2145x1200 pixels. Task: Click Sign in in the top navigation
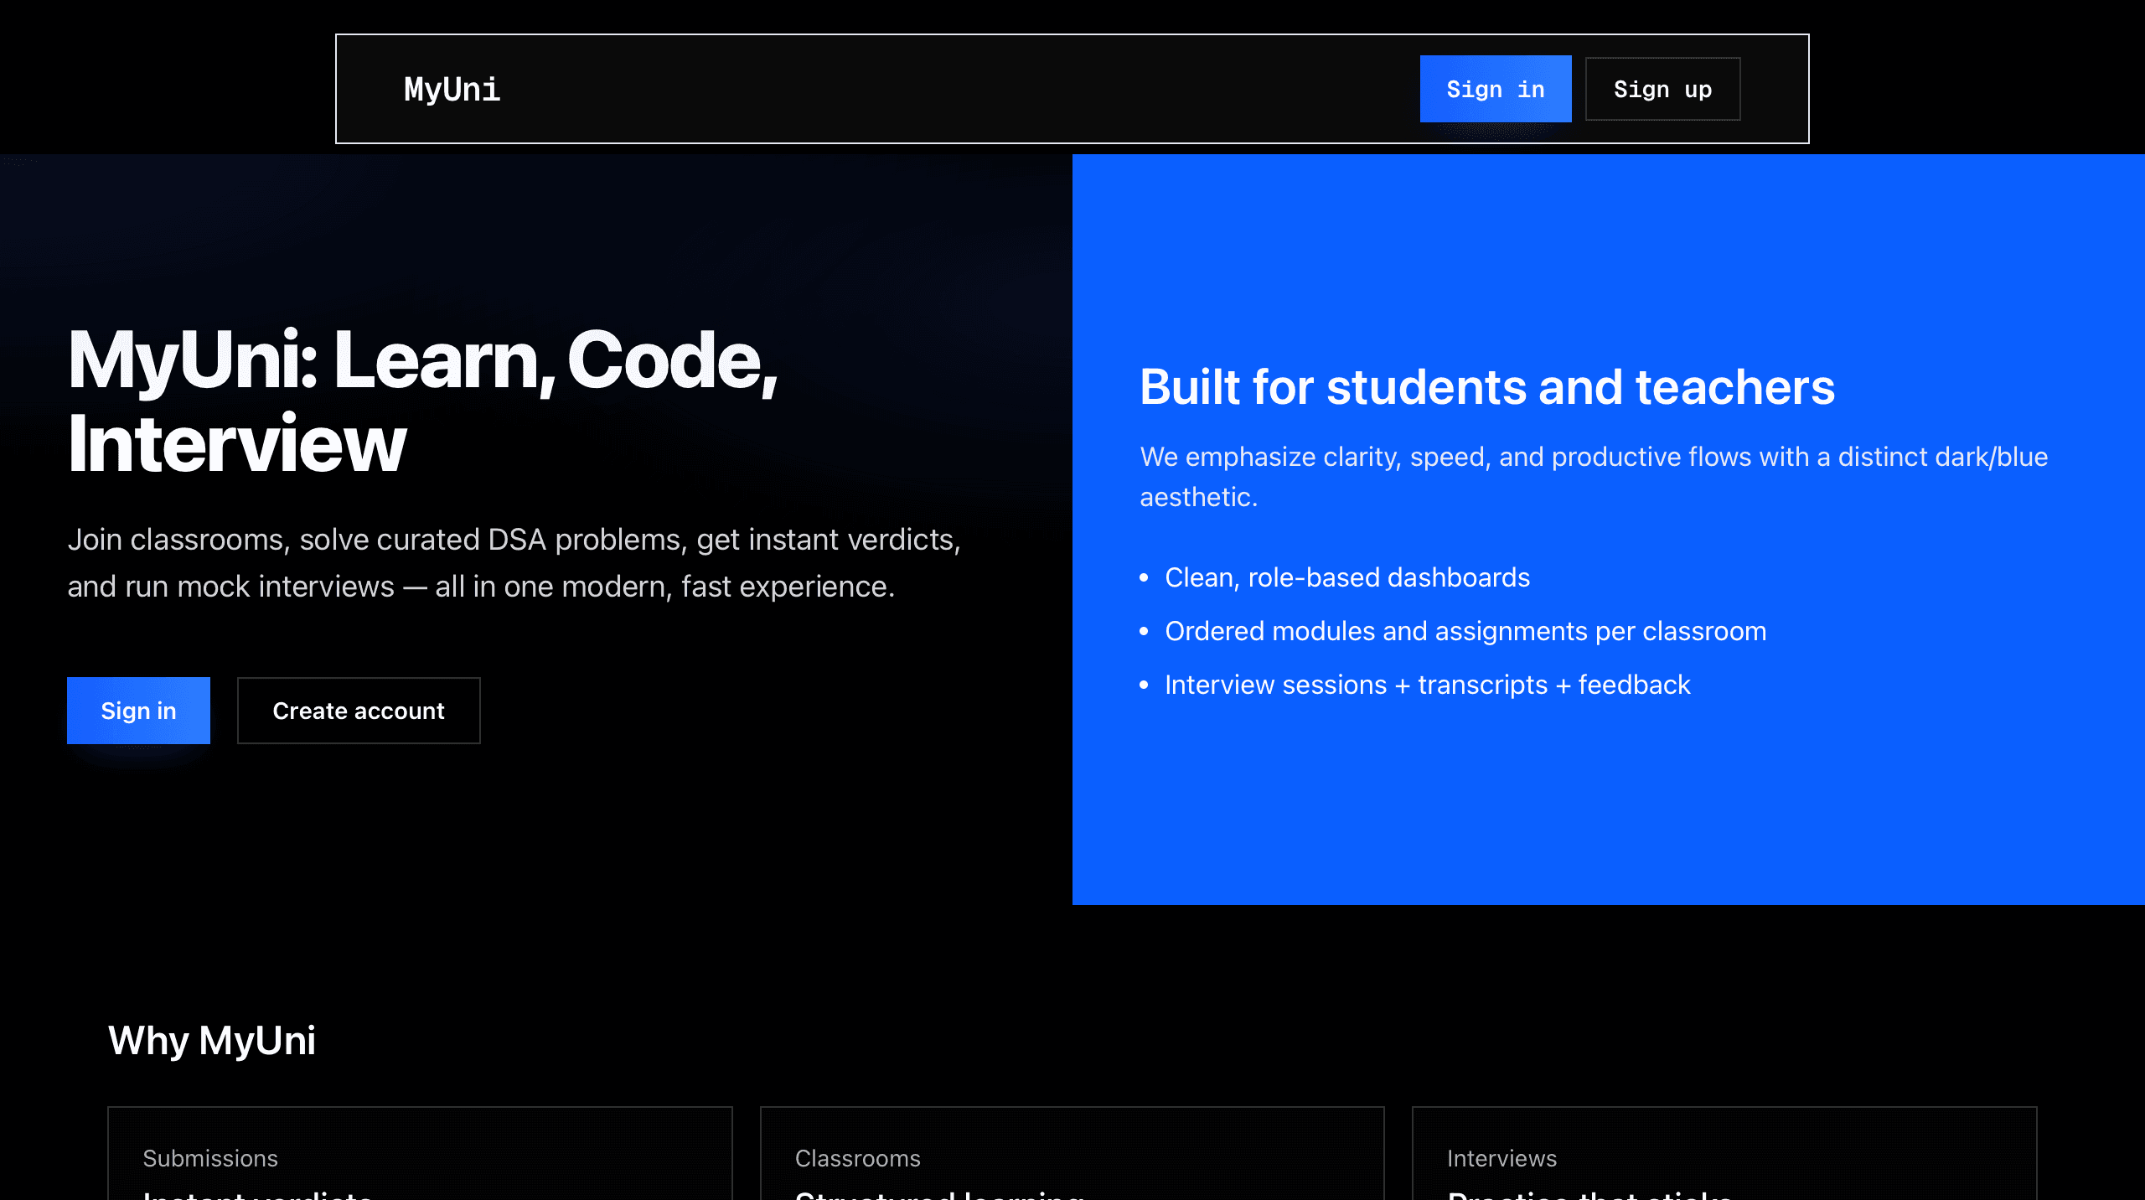pyautogui.click(x=1496, y=89)
